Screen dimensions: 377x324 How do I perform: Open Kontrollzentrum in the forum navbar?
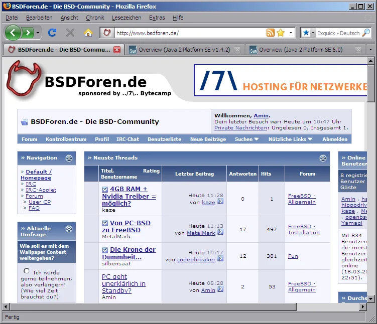point(66,139)
